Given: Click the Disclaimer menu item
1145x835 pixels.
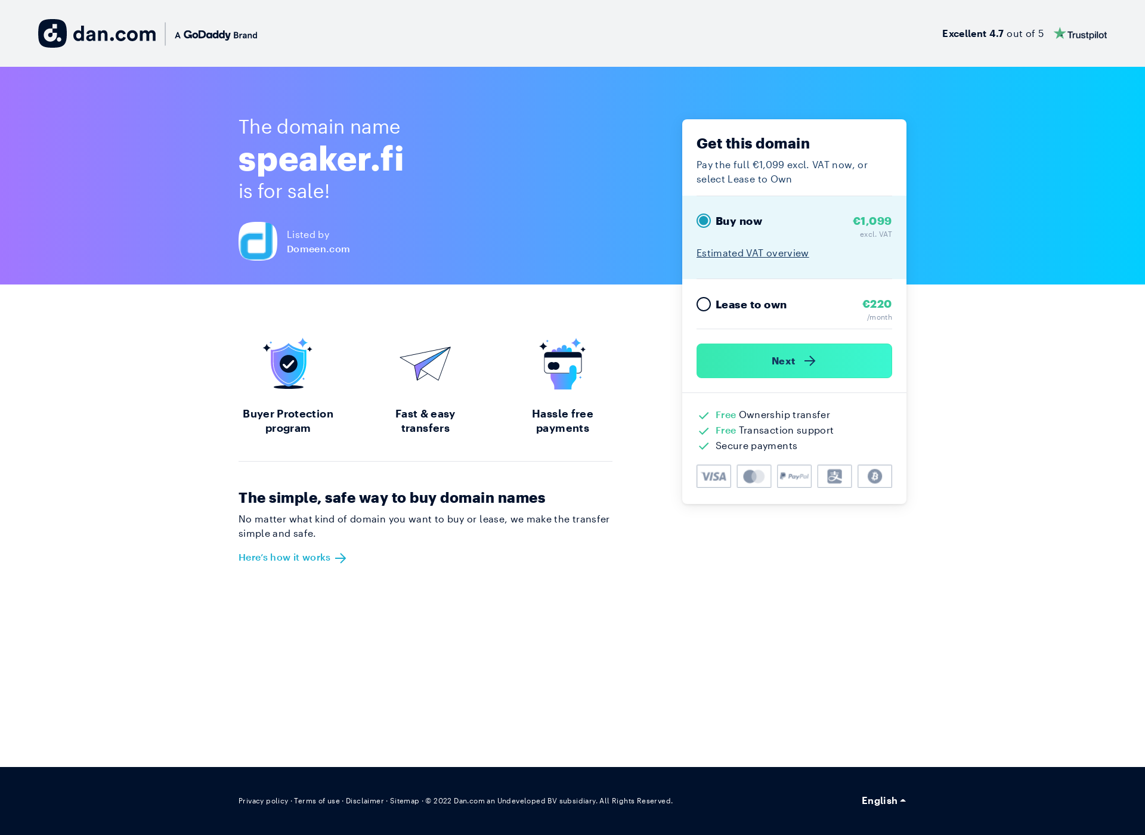Looking at the screenshot, I should tap(364, 800).
